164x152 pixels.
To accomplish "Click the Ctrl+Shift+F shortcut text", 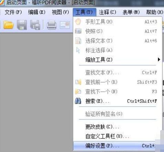I will (x=142, y=101).
